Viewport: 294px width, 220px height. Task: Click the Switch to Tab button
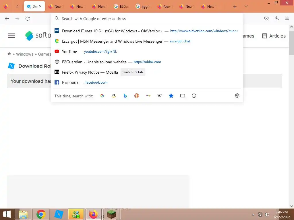(x=133, y=72)
